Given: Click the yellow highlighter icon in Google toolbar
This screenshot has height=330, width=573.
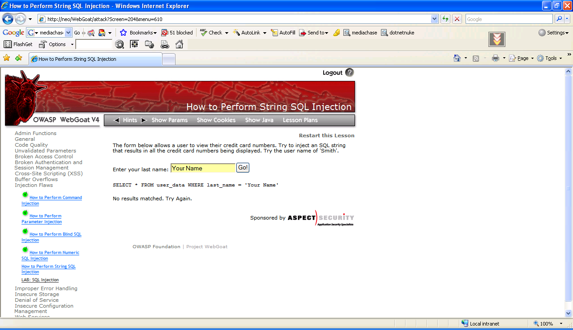Looking at the screenshot, I should (337, 33).
